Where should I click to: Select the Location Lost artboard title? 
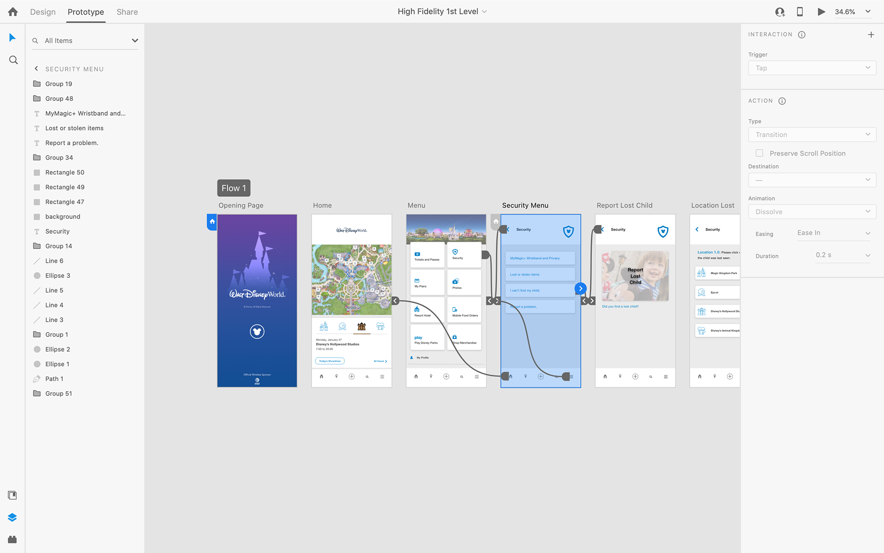(x=713, y=206)
